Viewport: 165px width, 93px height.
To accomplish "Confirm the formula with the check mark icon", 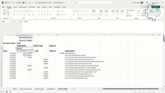I will [x=18, y=21].
